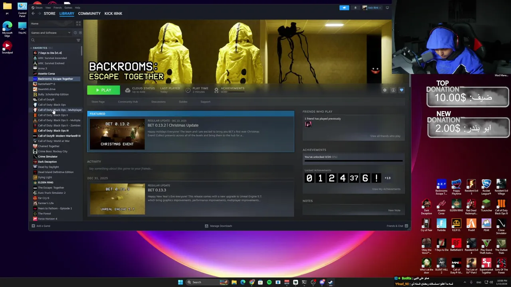Click the Steam back navigation arrow
This screenshot has width=511, height=287.
(x=33, y=14)
